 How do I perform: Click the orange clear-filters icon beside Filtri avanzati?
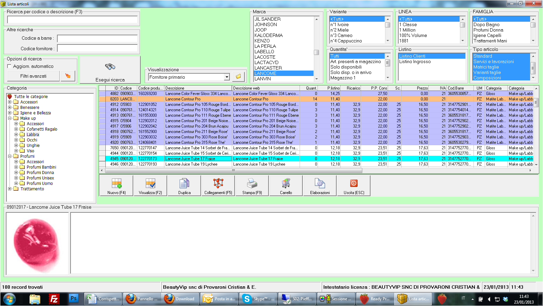coord(68,76)
